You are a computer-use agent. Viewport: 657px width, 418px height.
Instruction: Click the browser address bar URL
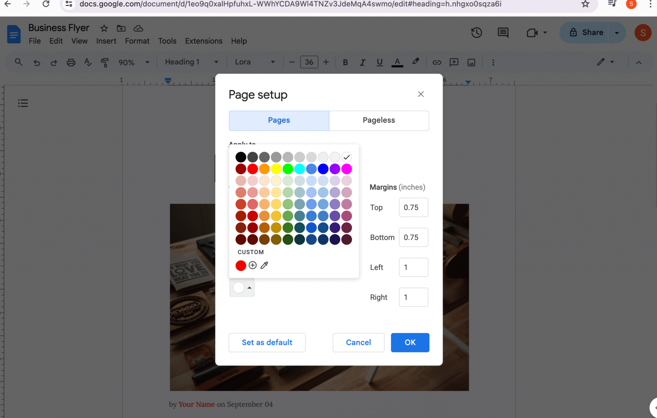point(290,4)
